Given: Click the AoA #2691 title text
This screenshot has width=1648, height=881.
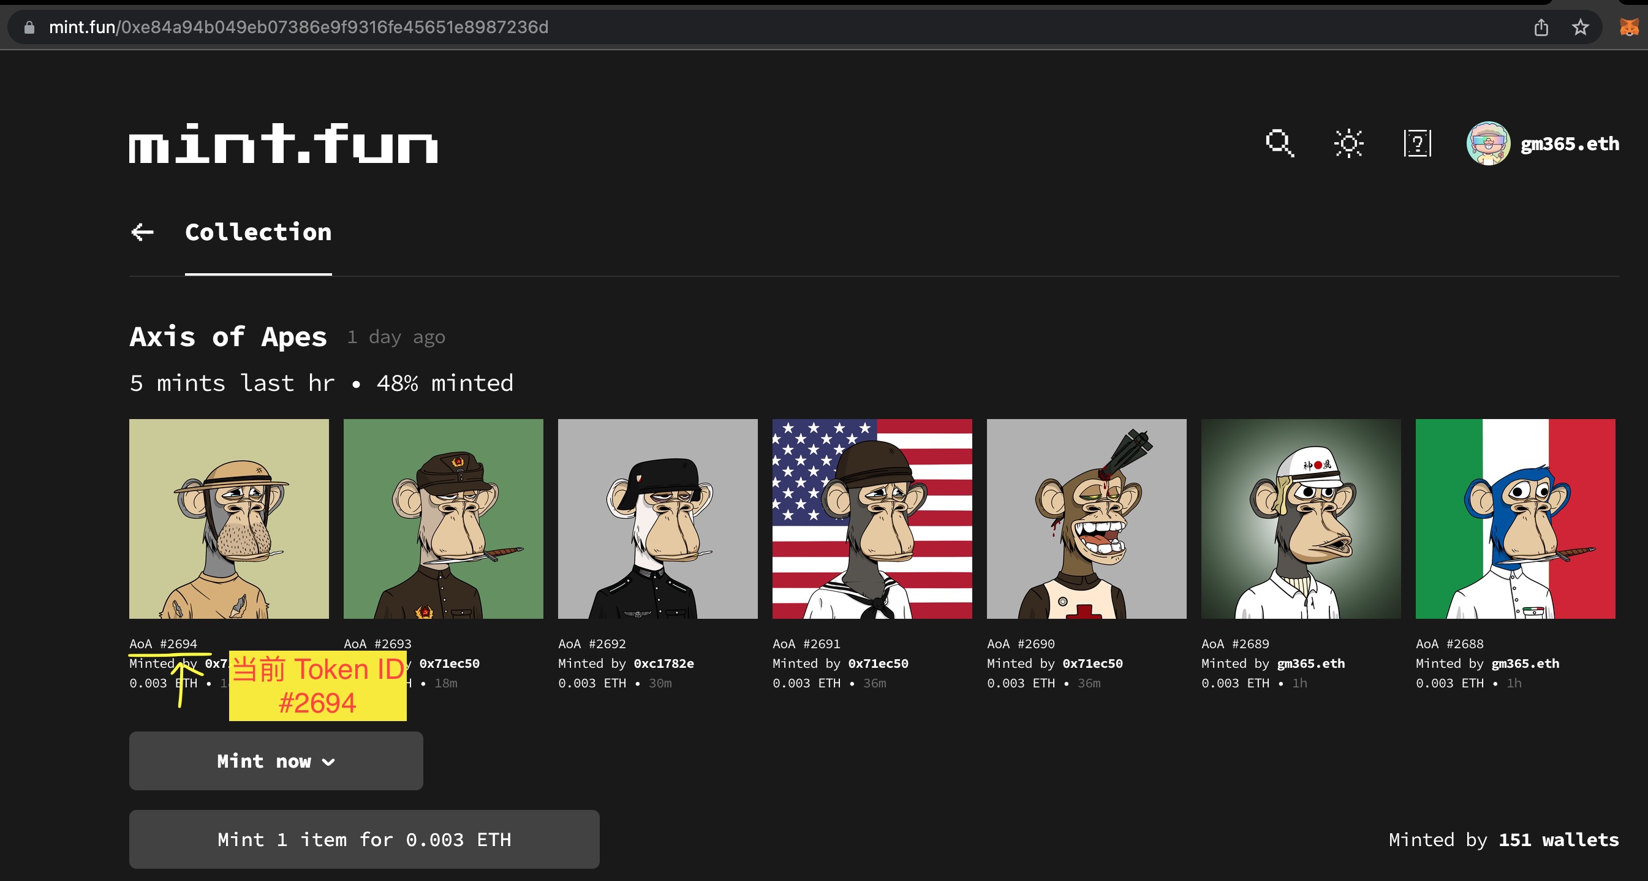Looking at the screenshot, I should click(x=806, y=644).
